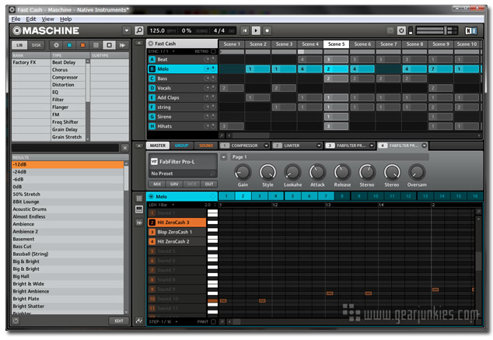Open the browser search magnifier icon

(x=139, y=30)
